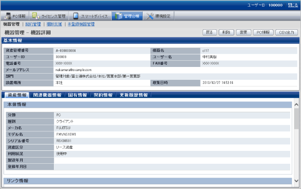Viewport: 301px width, 189px height.
Task: Click the 分類 value PC
Action: (x=58, y=115)
